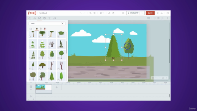Add the bright green oval tree prop

[61, 76]
